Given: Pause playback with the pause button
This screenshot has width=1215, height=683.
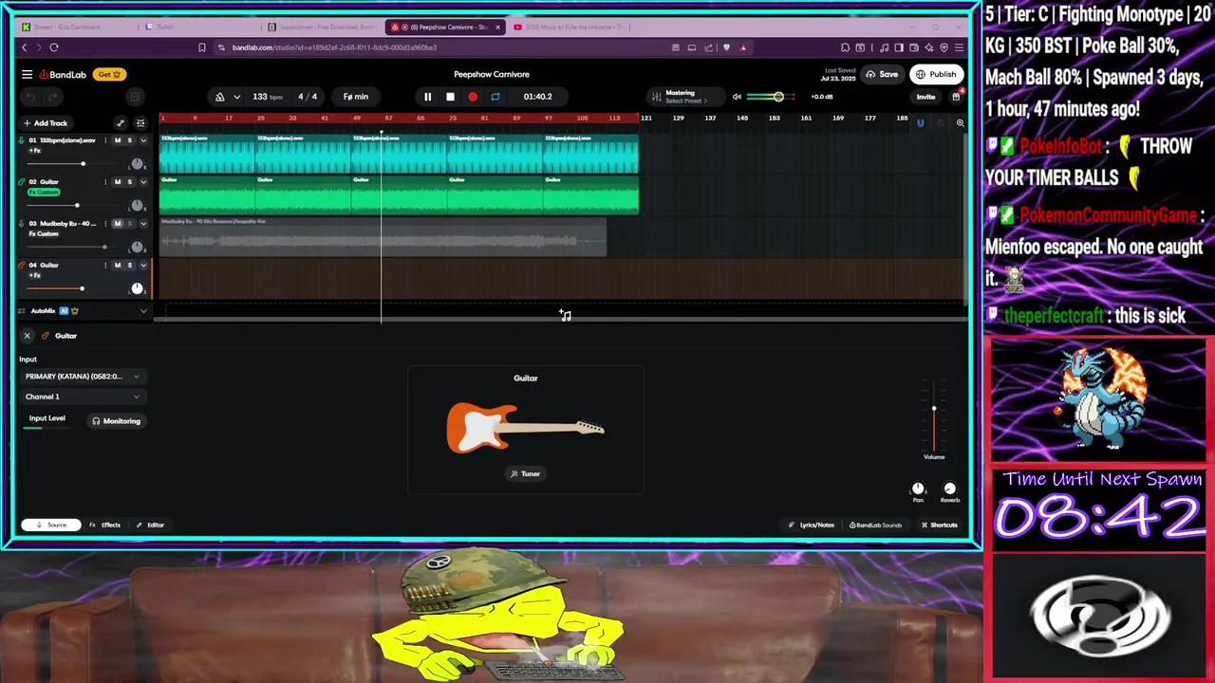Looking at the screenshot, I should point(427,97).
